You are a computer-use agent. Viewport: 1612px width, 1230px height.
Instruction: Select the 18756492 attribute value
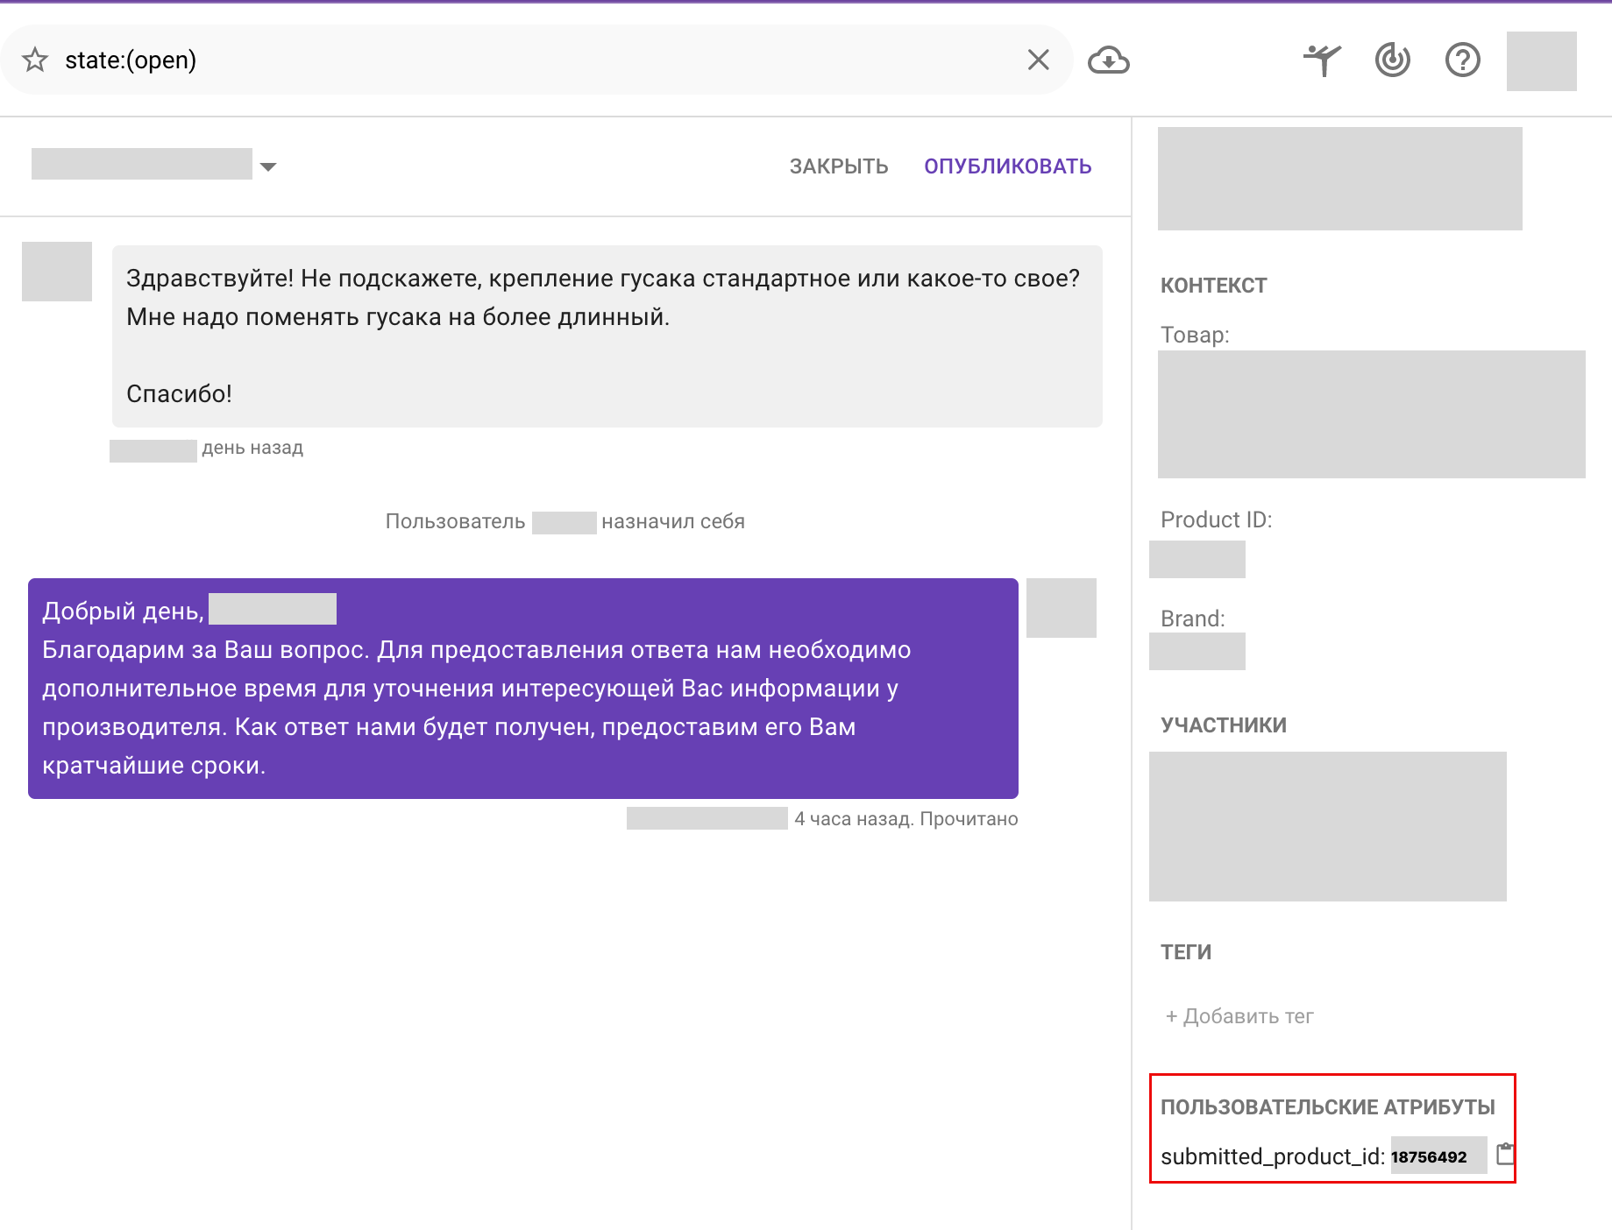click(1429, 1156)
